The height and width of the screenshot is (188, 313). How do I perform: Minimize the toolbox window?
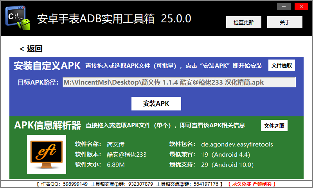284,6
